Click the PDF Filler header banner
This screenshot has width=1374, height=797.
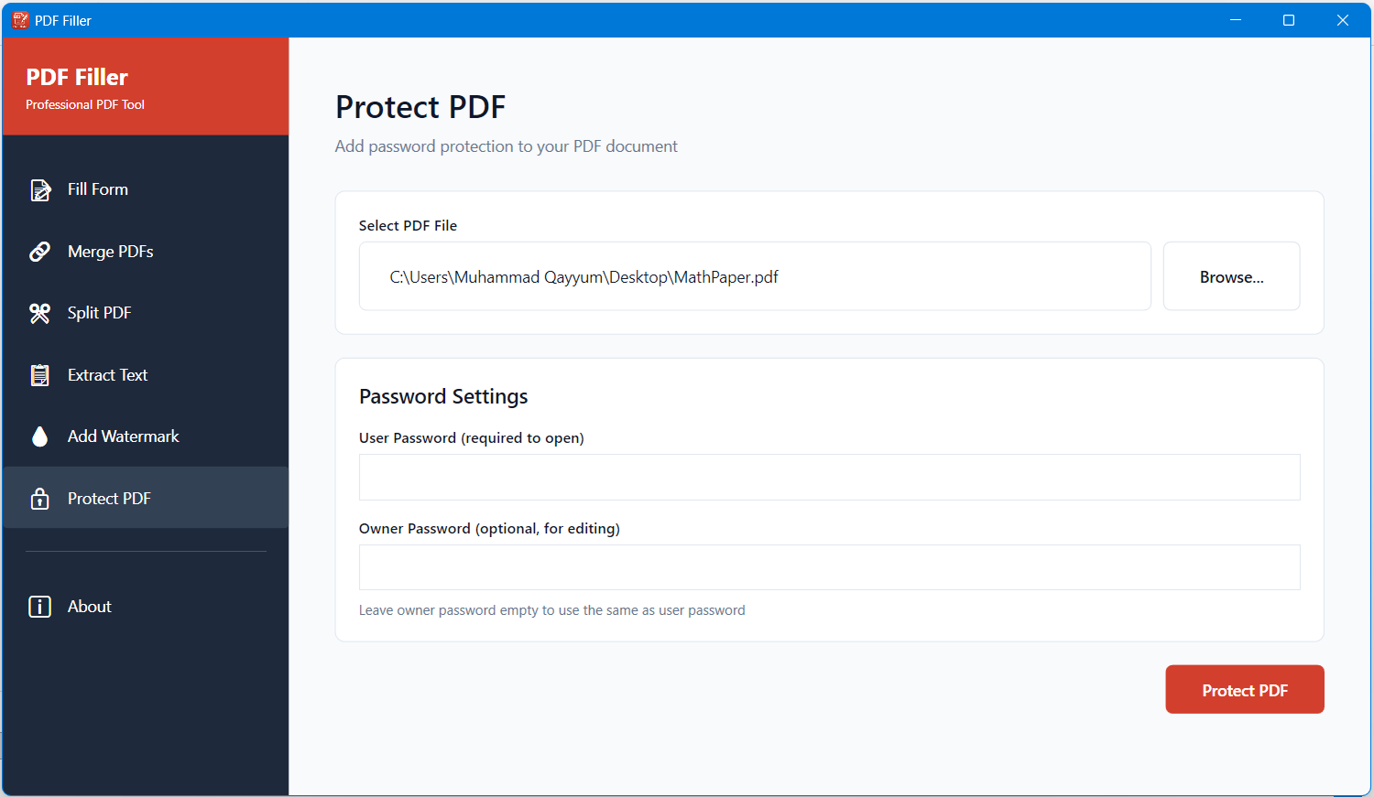(x=144, y=86)
